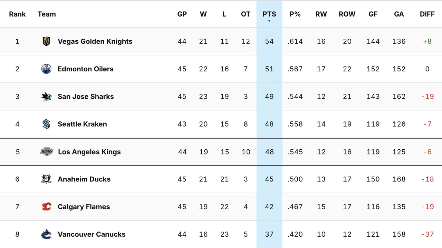Click the Vancouver Canucks logo
442x248 pixels.
[46, 234]
